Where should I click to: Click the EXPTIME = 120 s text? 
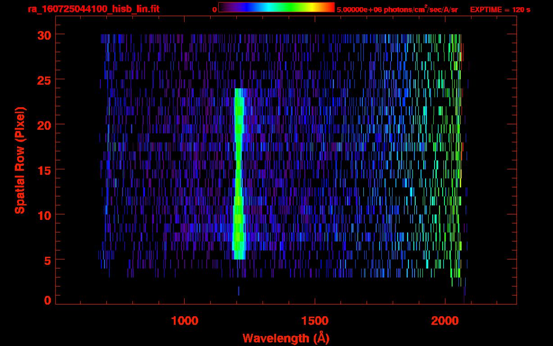click(500, 9)
